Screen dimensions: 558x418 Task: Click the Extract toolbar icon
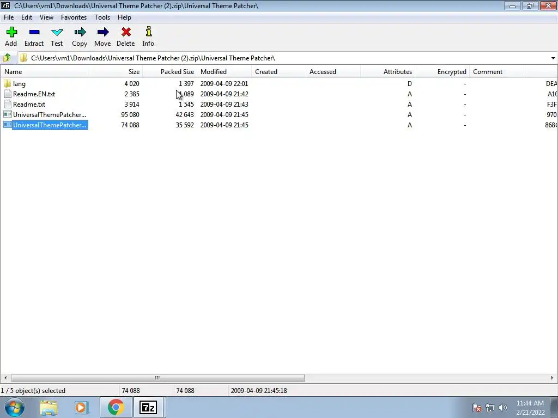click(x=34, y=32)
